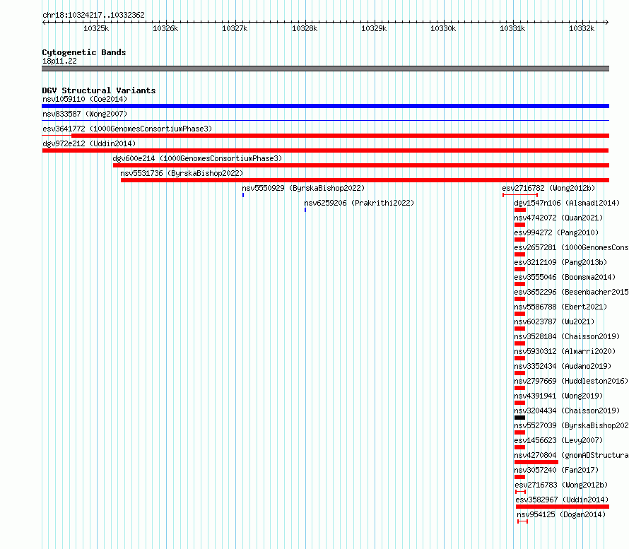Image resolution: width=629 pixels, height=549 pixels.
Task: Open nsv4742072 (Quan2021) label
Action: [558, 218]
